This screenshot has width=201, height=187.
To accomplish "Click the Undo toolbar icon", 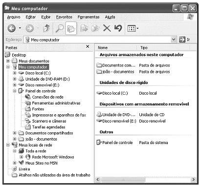I will (x=118, y=28).
